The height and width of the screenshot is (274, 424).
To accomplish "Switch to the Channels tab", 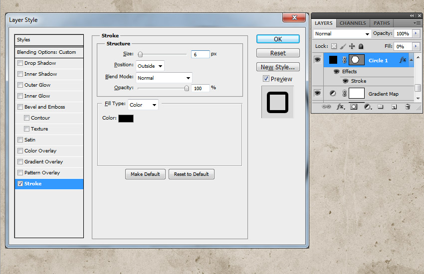I will pos(352,23).
